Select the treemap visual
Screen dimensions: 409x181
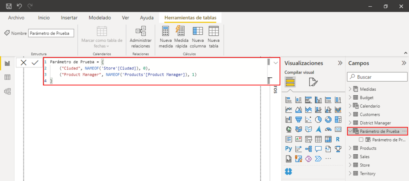coord(338,119)
